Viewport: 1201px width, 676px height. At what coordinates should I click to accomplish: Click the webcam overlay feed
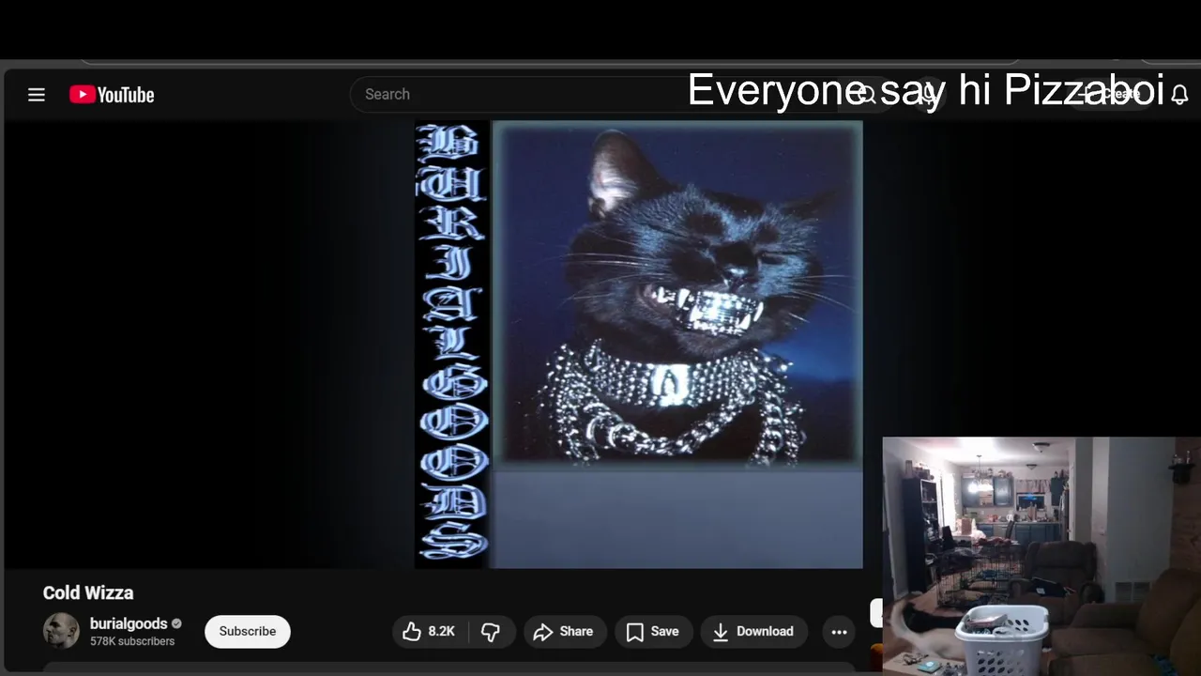pyautogui.click(x=1041, y=556)
